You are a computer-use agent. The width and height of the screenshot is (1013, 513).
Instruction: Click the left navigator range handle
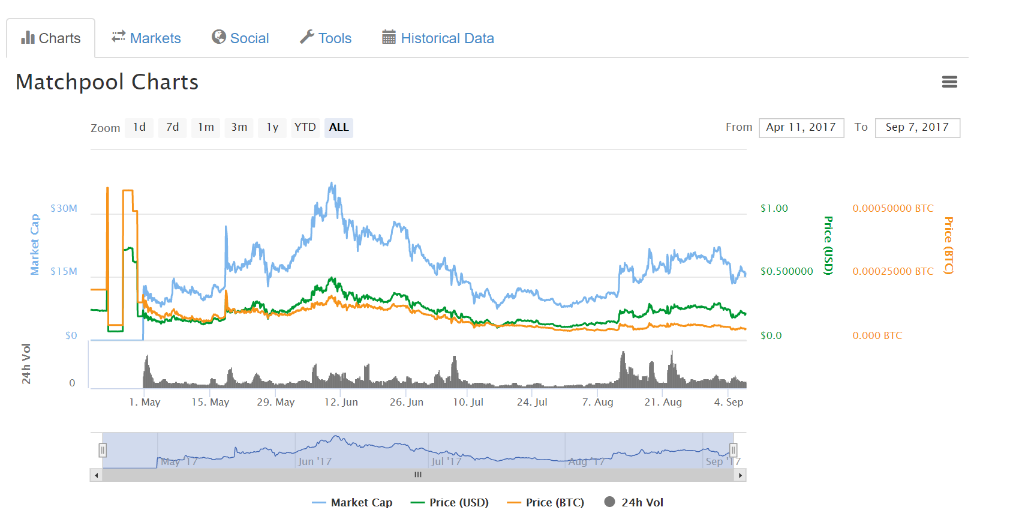pyautogui.click(x=103, y=450)
